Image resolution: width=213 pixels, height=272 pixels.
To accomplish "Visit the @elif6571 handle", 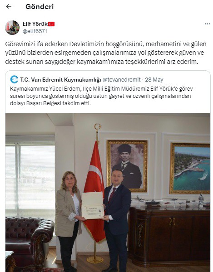I will [x=35, y=31].
